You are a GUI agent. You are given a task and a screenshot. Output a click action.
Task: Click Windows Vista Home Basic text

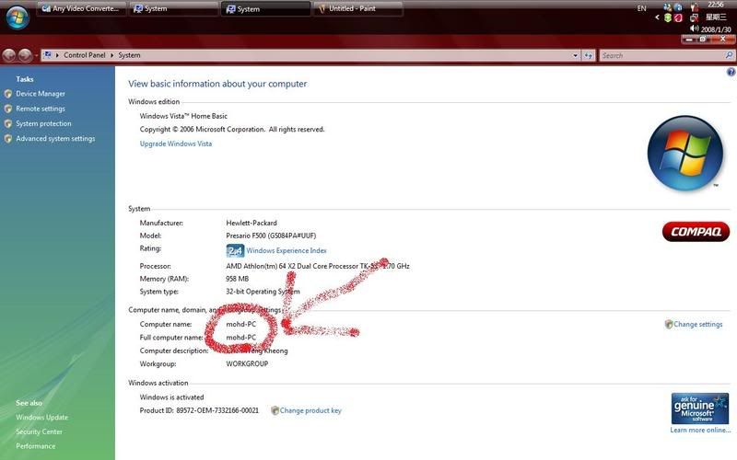pyautogui.click(x=183, y=116)
